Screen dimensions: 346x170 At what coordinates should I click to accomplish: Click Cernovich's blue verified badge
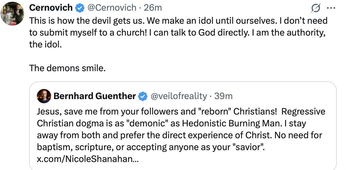coord(79,8)
